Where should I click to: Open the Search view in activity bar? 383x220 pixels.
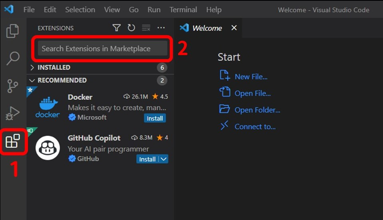pos(12,58)
